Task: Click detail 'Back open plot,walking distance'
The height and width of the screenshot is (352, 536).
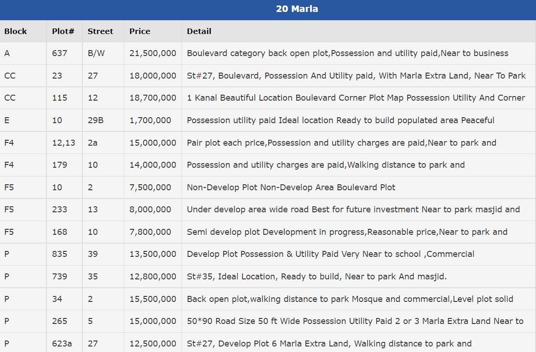Action: click(x=350, y=300)
